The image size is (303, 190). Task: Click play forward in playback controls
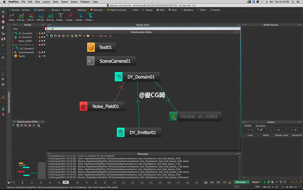click(x=283, y=187)
